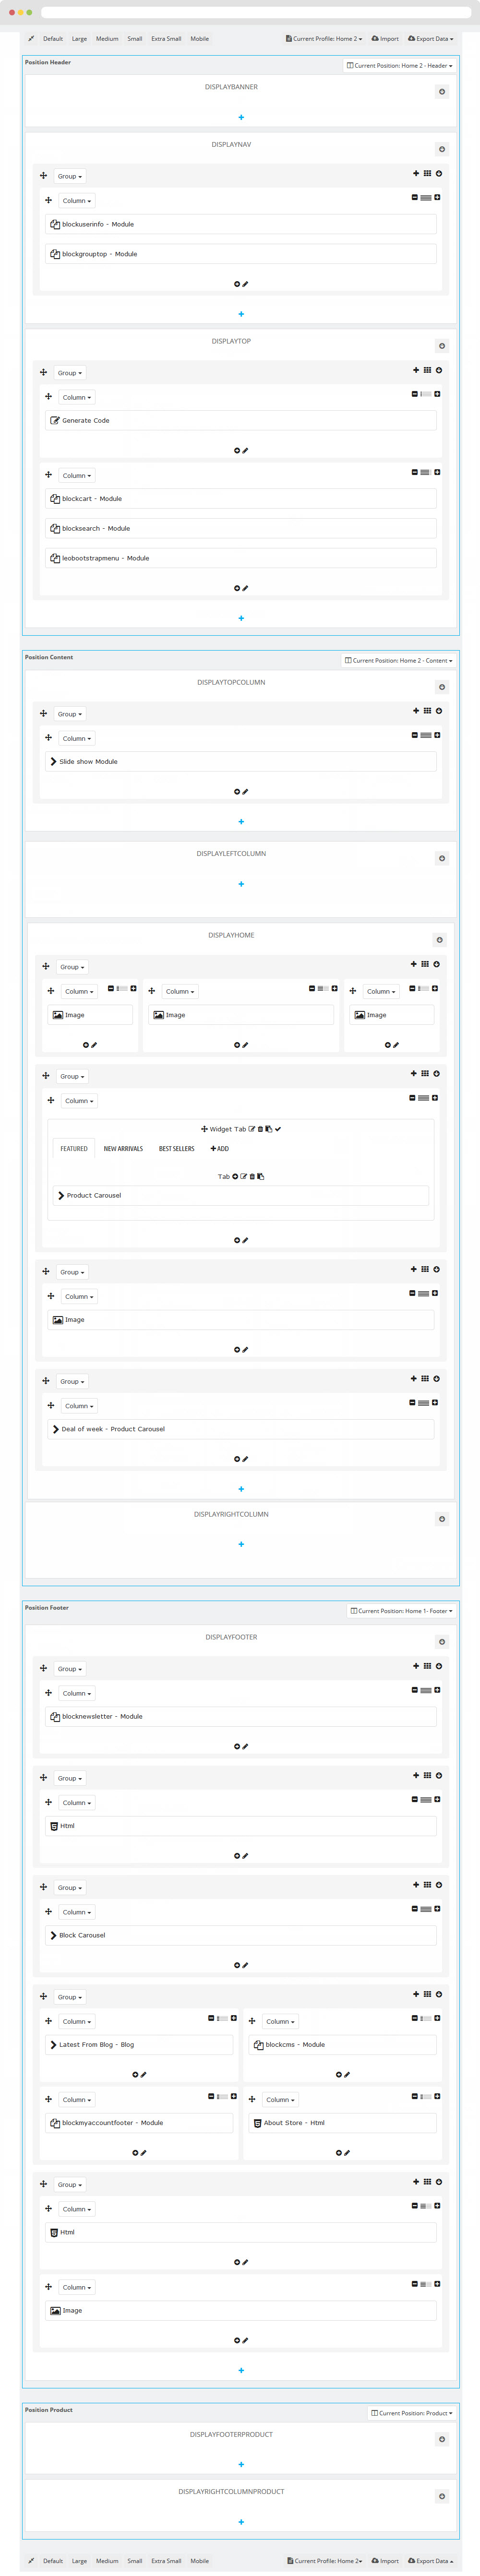Decrease width of the blockcart column

(x=415, y=472)
